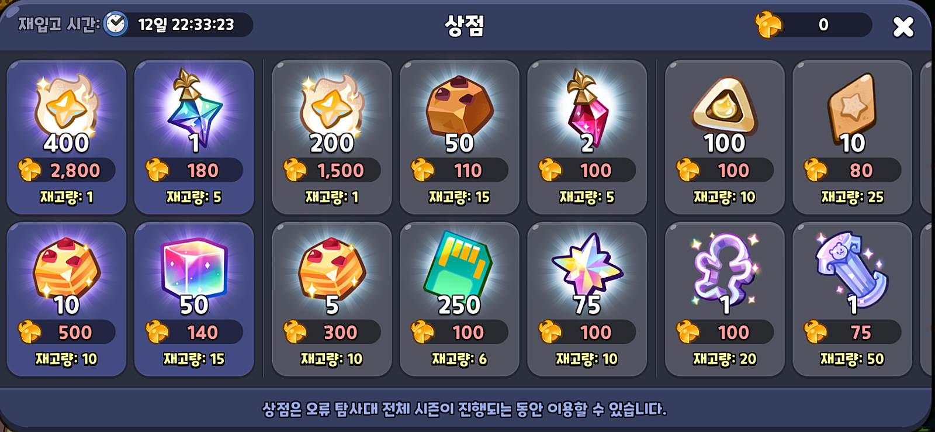Select the 400 star jelly item for 2,800

66,137
